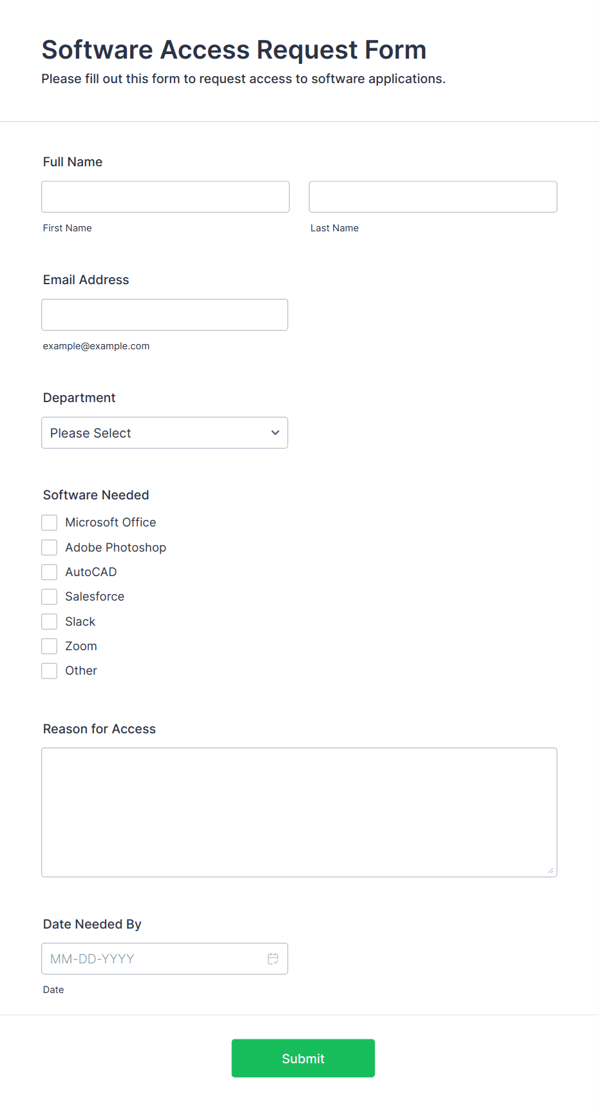Screen dimensions: 599x1109
Task: Focus the First Name input field
Action: tap(166, 197)
